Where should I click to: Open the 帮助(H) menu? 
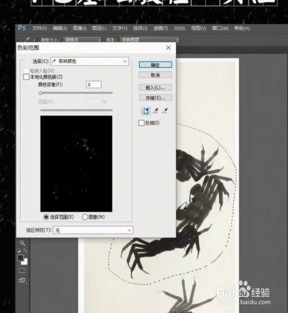(x=242, y=28)
